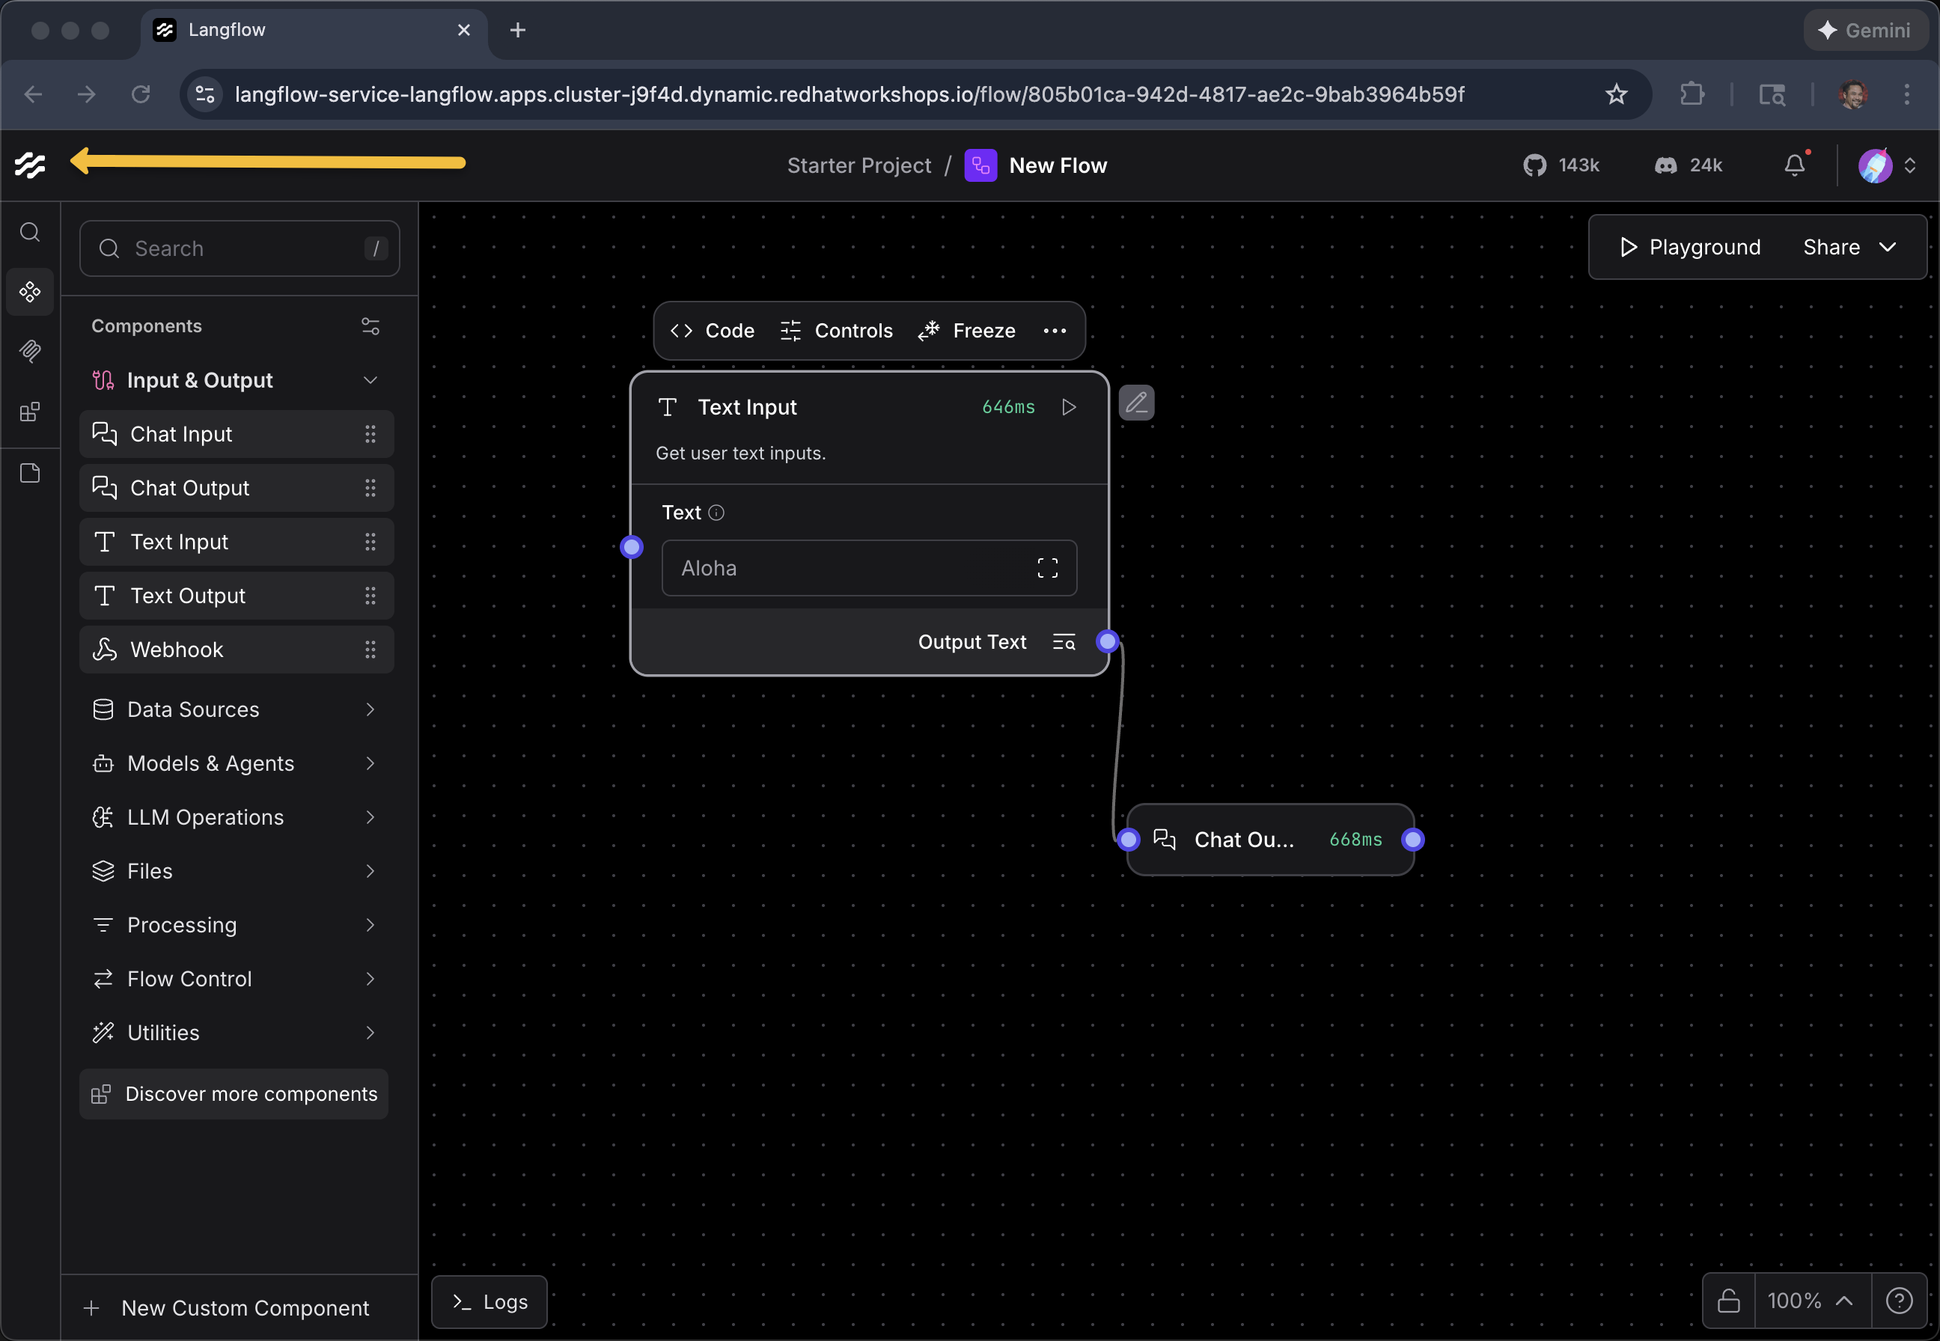Select the Components icon in the left sidebar
Viewport: 1940px width, 1341px height.
(x=30, y=292)
